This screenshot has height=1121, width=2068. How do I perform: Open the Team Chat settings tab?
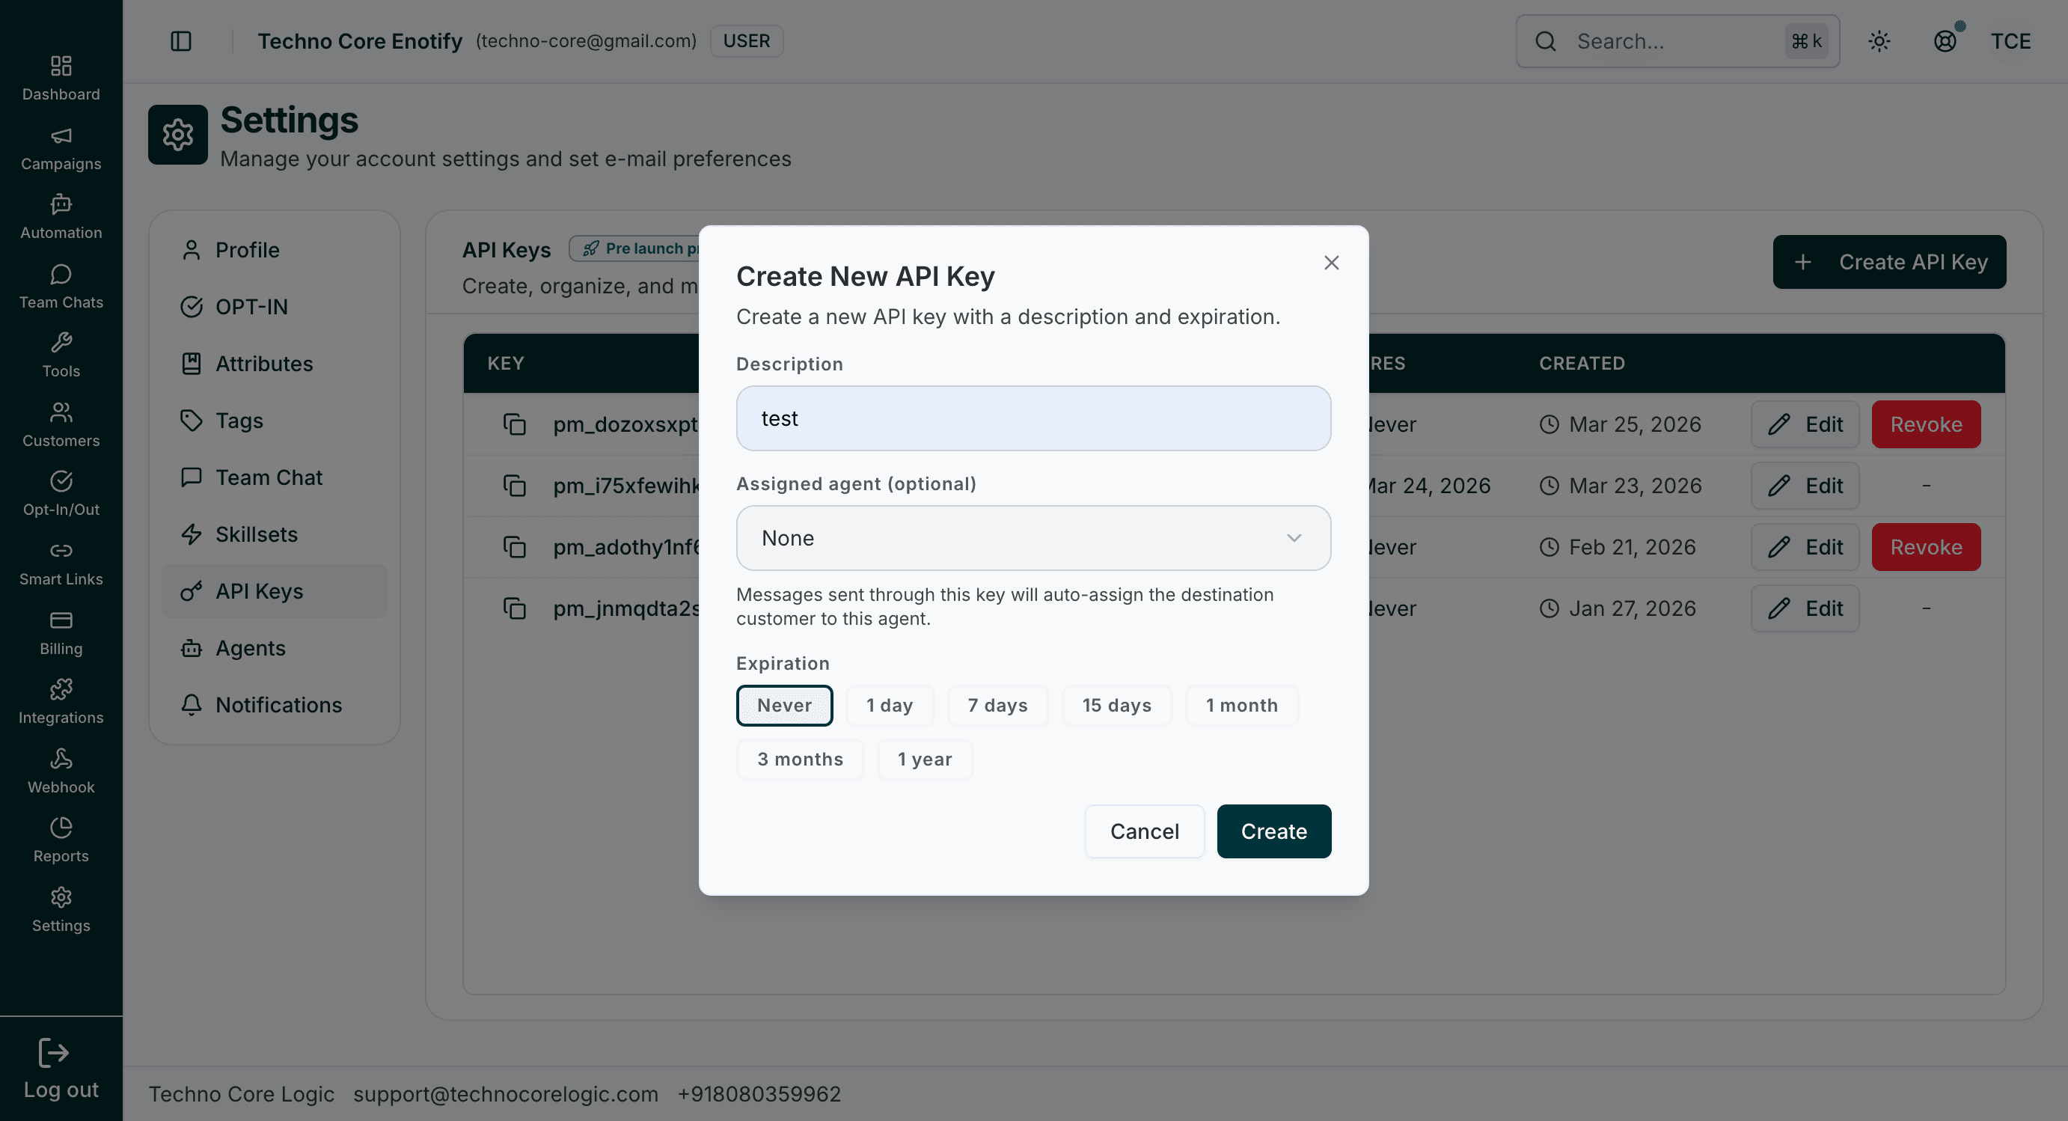pos(275,477)
